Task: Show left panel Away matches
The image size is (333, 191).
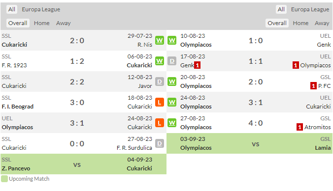Action: [63, 23]
